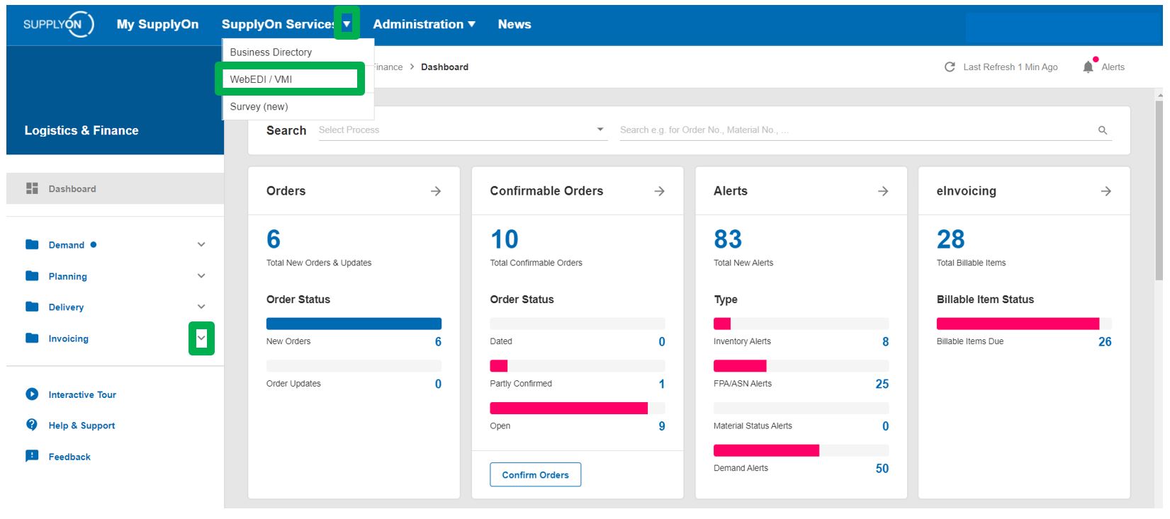Viewport: 1170px width, 519px height.
Task: Go to News in top navigation
Action: pos(514,24)
